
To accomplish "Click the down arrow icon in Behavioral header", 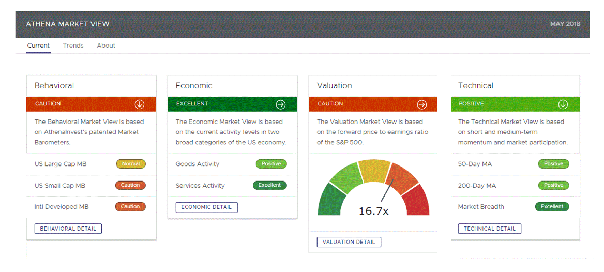I will (139, 104).
